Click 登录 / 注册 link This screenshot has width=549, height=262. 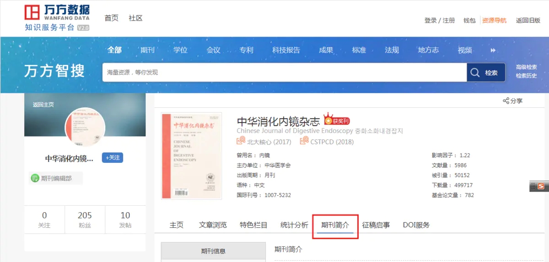[x=440, y=21]
